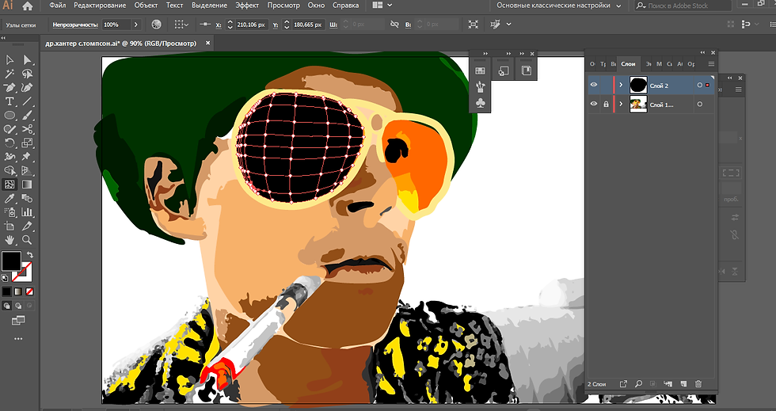Hide layer Слой 2 with eye icon
Screen dimensions: 776x411
click(x=593, y=86)
